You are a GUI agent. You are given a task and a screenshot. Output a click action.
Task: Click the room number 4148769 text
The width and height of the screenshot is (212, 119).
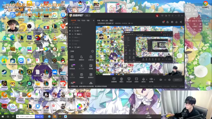(124, 23)
